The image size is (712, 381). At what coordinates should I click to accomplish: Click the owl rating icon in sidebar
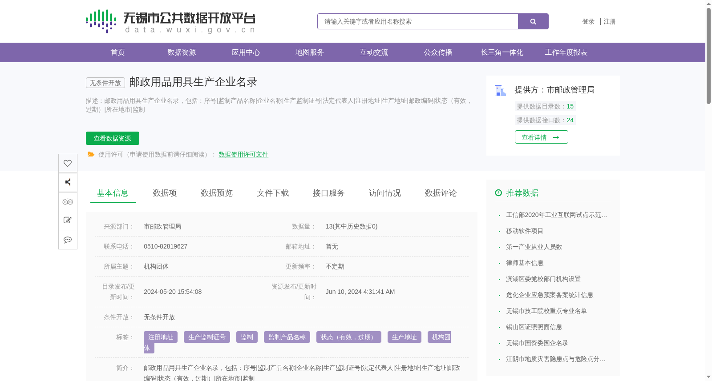tap(68, 201)
